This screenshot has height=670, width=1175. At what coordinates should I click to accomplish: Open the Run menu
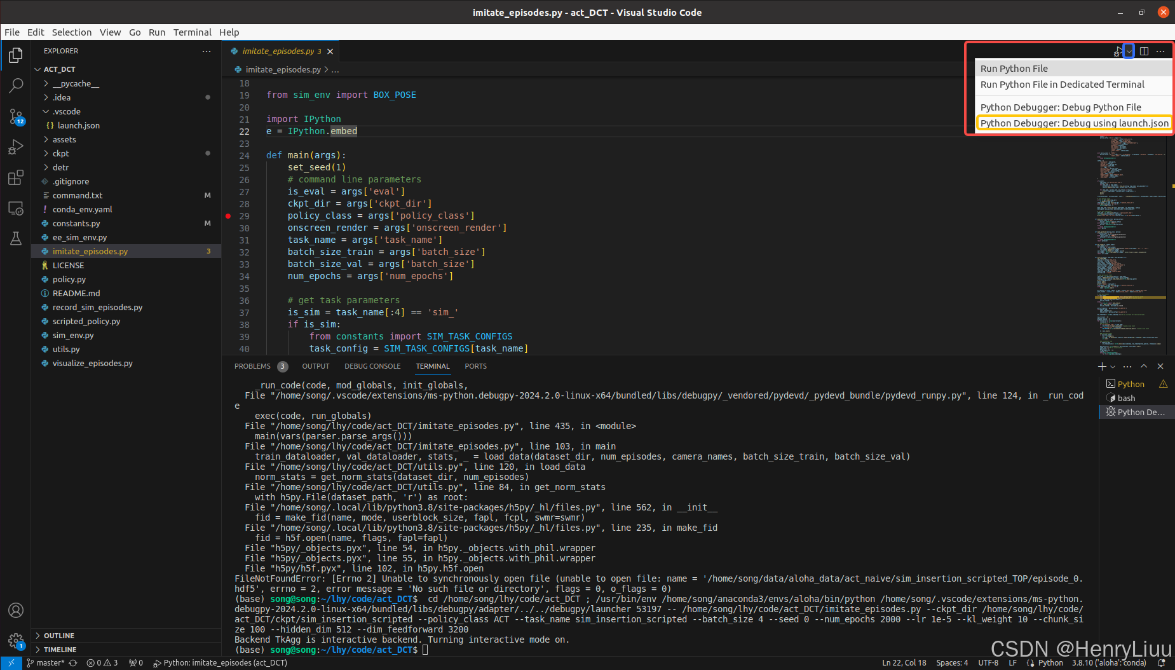coord(156,32)
